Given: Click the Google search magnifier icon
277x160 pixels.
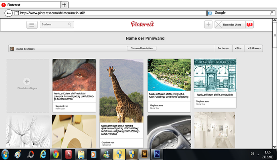Looking at the screenshot, I should click(271, 13).
